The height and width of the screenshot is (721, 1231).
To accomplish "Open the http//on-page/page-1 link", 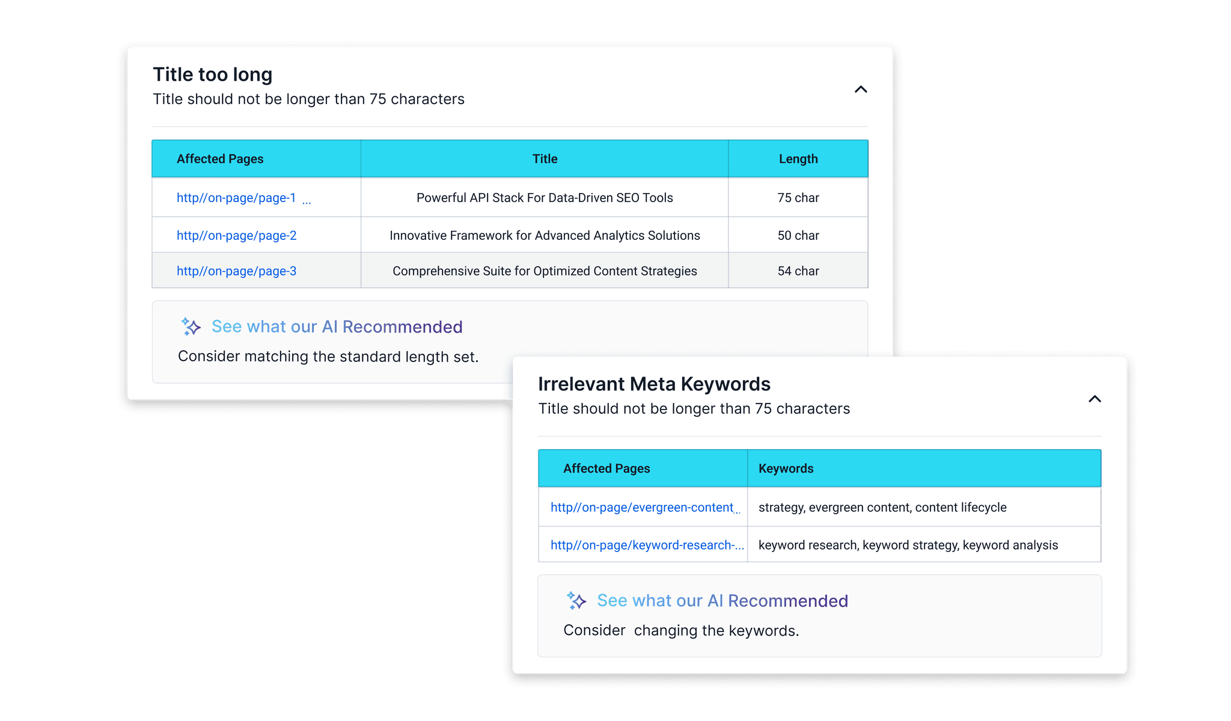I will tap(236, 198).
